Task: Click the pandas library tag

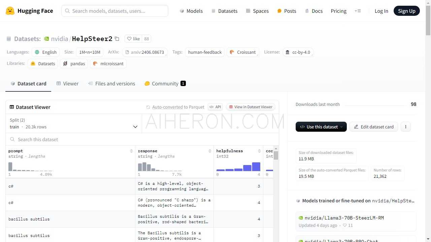Action: tap(74, 64)
